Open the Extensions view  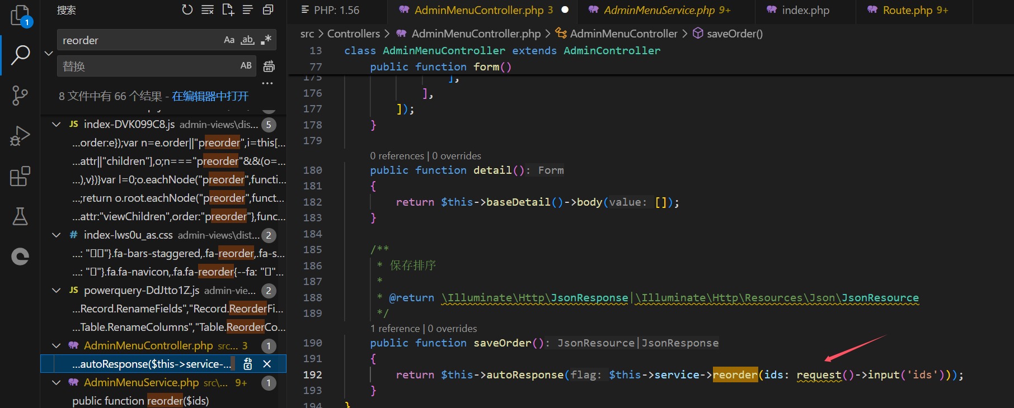pos(20,177)
